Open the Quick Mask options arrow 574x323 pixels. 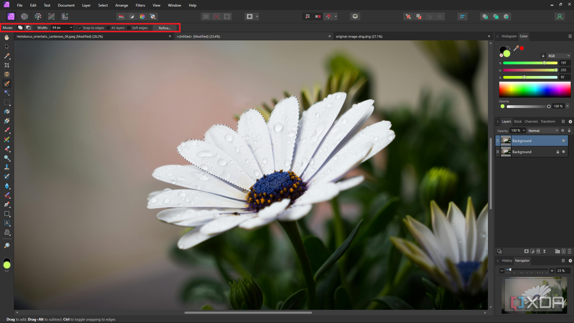(x=257, y=16)
